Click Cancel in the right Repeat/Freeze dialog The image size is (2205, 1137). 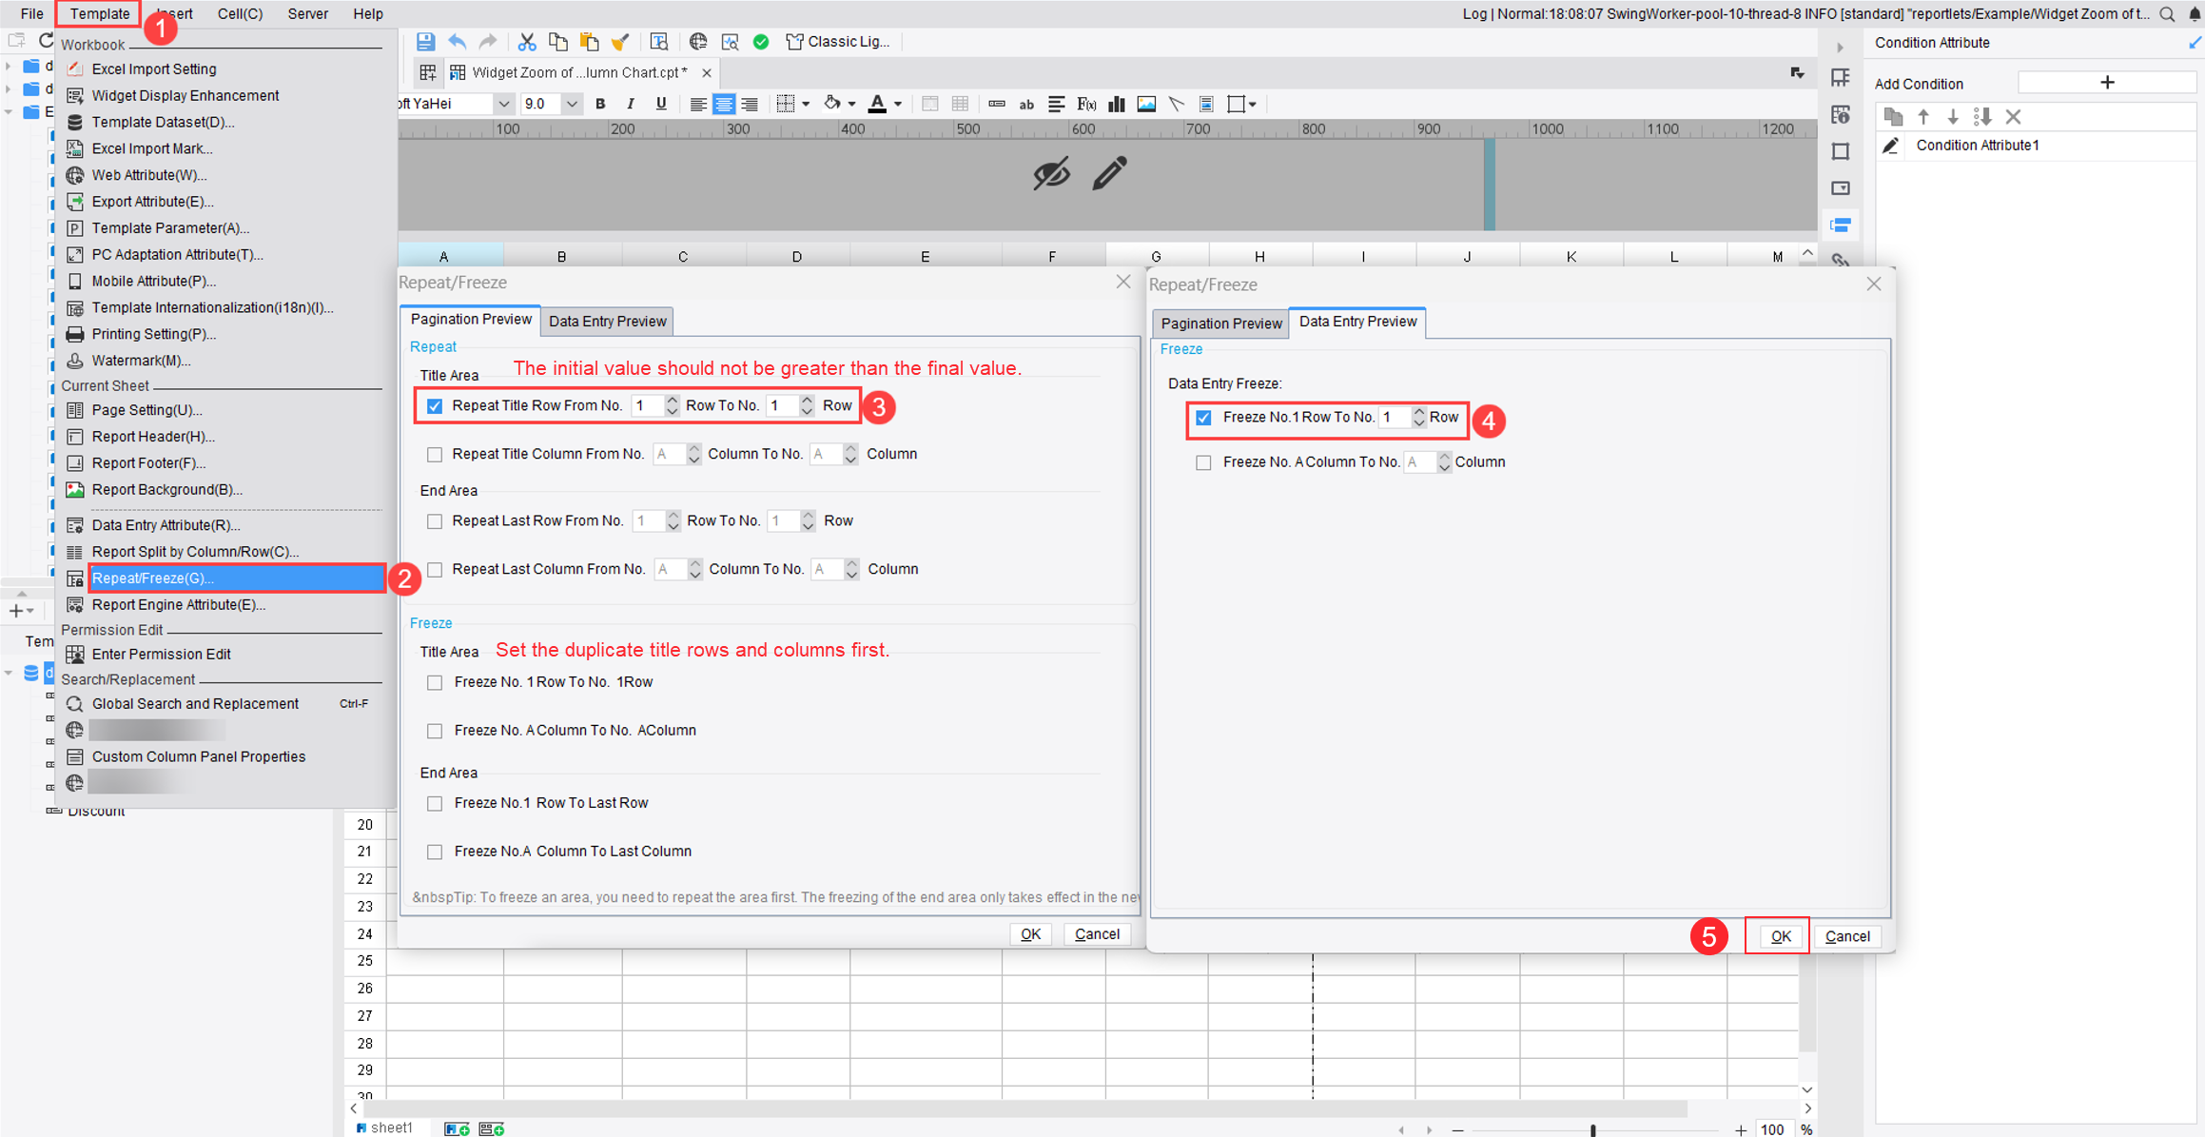pos(1846,936)
